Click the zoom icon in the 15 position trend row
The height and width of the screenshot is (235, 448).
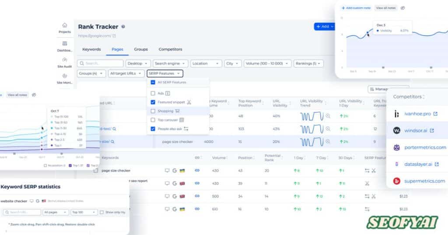pyautogui.click(x=328, y=142)
